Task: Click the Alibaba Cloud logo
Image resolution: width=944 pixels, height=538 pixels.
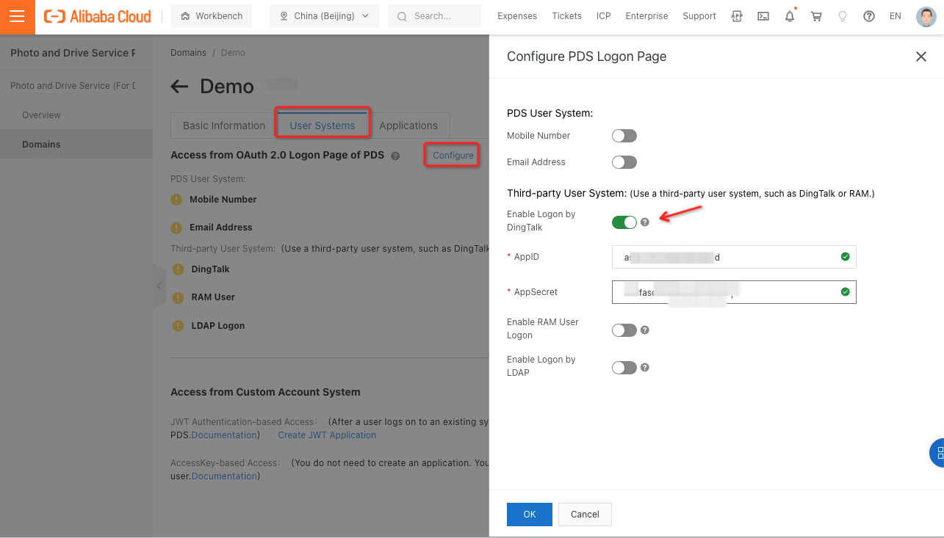Action: (98, 16)
